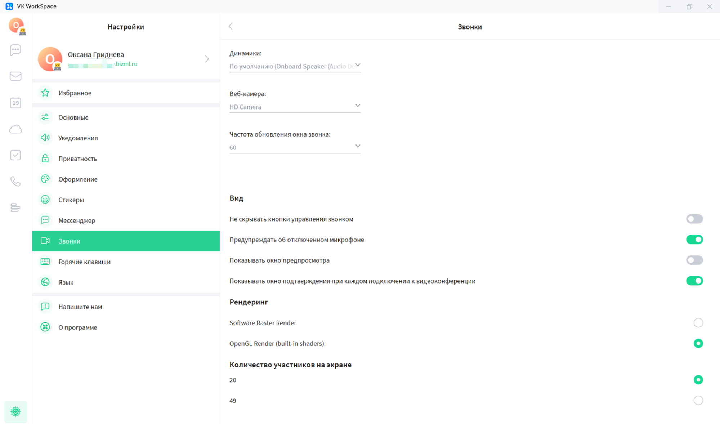Open the Горячие клавиши settings section
This screenshot has width=720, height=424.
click(84, 262)
